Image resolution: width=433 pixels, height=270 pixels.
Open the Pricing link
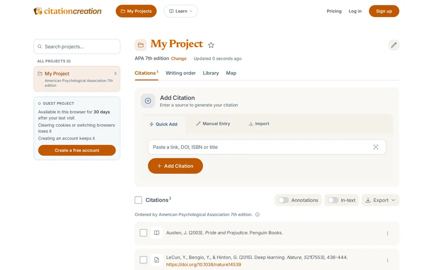(334, 11)
